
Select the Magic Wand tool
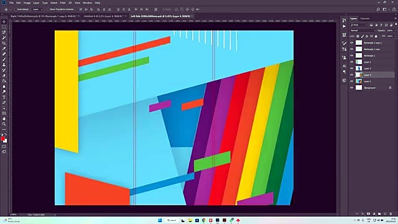coord(4,38)
